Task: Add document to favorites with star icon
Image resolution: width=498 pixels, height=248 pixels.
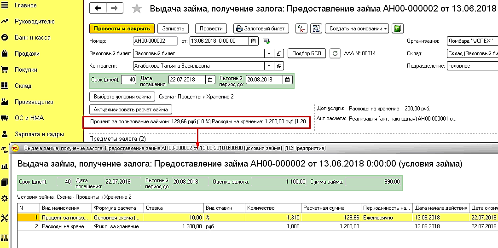Action: [x=137, y=9]
